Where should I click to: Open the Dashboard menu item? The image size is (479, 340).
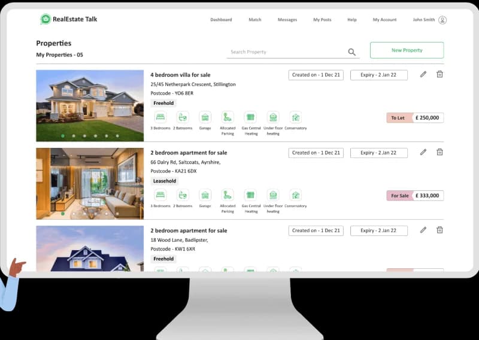(221, 20)
